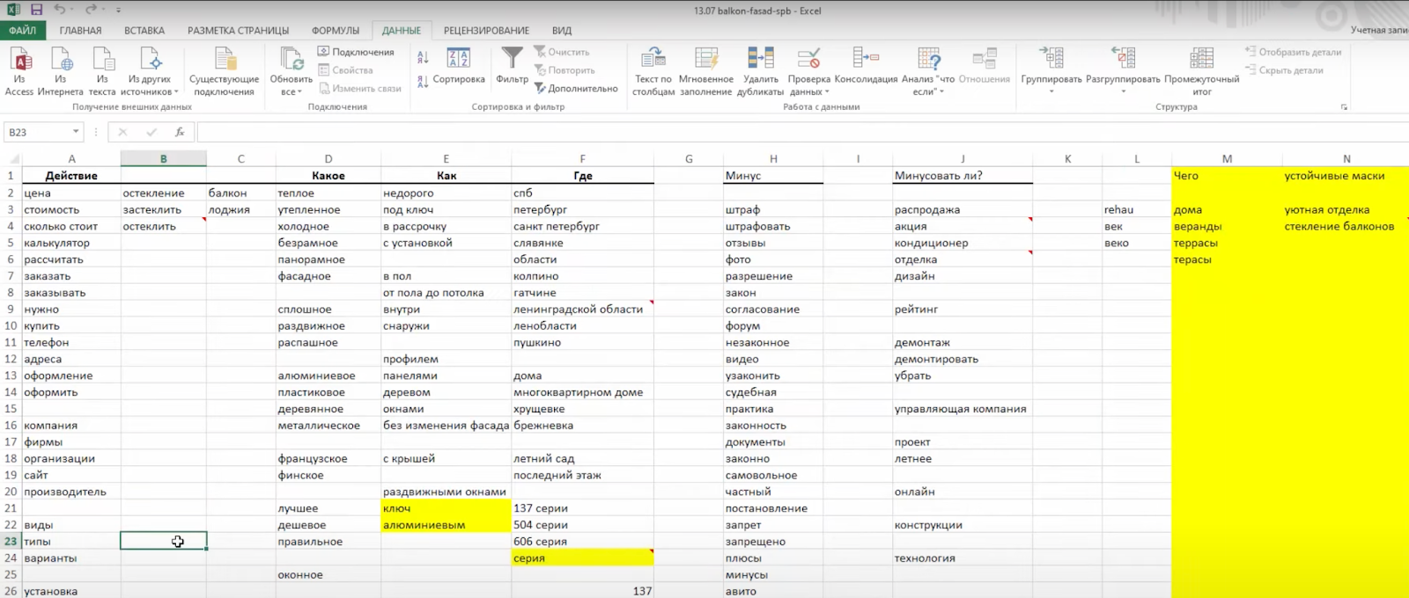Screen dimensions: 1409x598
Task: Open the Сортировка sort dialog icon
Action: coord(459,59)
